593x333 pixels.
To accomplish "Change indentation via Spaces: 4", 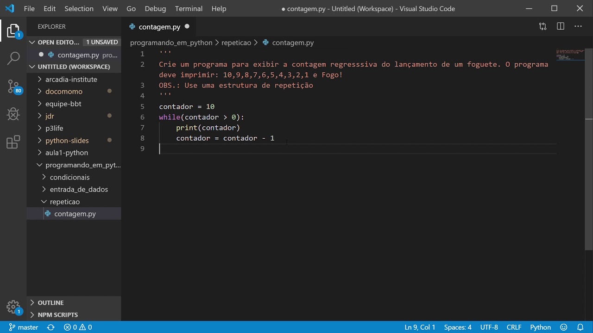I will point(458,327).
